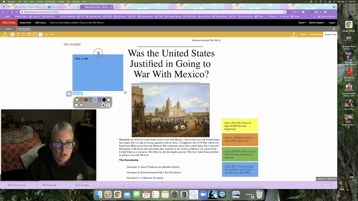Open DBQ Online.png download item
The height and width of the screenshot is (201, 358).
[49, 185]
